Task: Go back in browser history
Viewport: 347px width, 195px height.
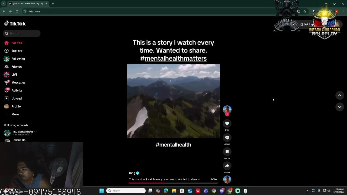Action: [x=4, y=11]
